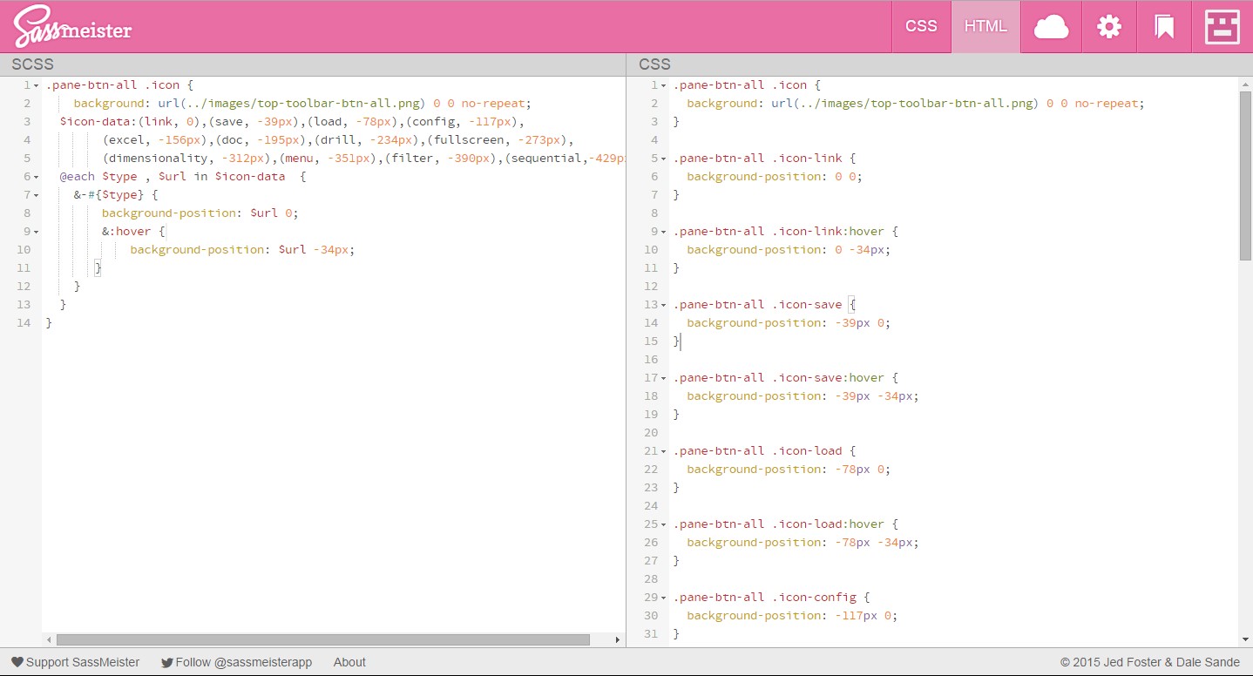
Task: Open Follow @sassmeisterapp link
Action: (244, 662)
